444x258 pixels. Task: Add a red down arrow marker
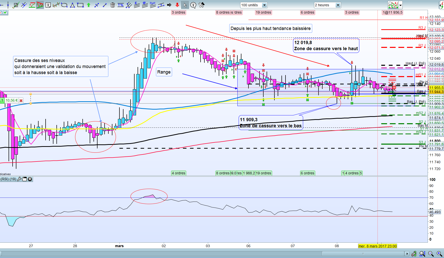tap(177, 5)
